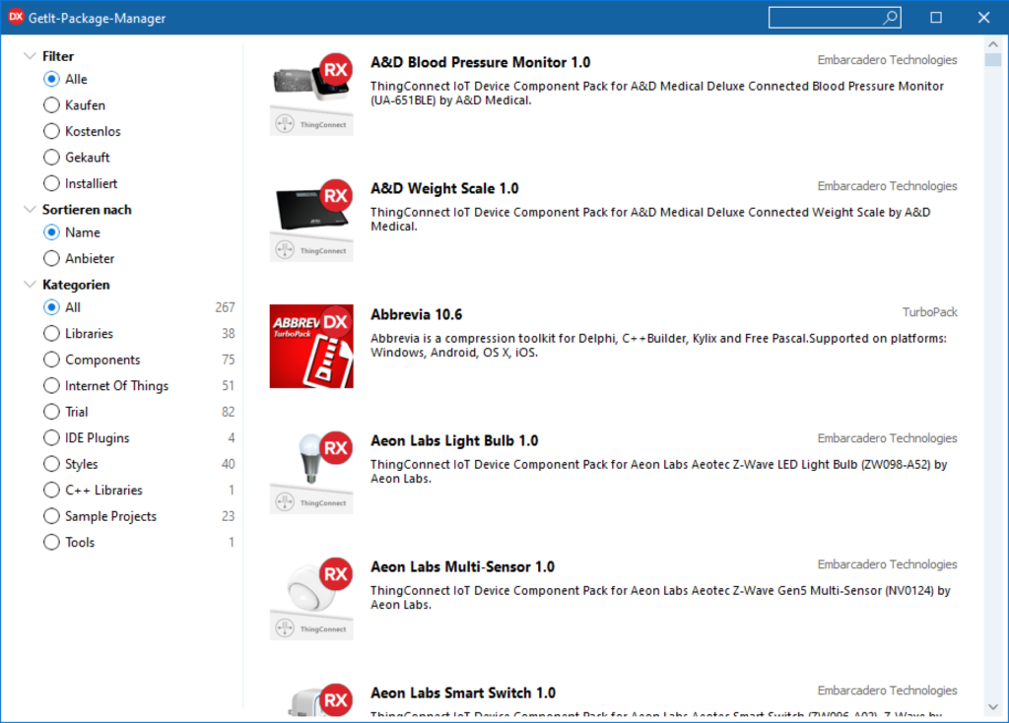Click the Trial count 82

[x=229, y=412]
